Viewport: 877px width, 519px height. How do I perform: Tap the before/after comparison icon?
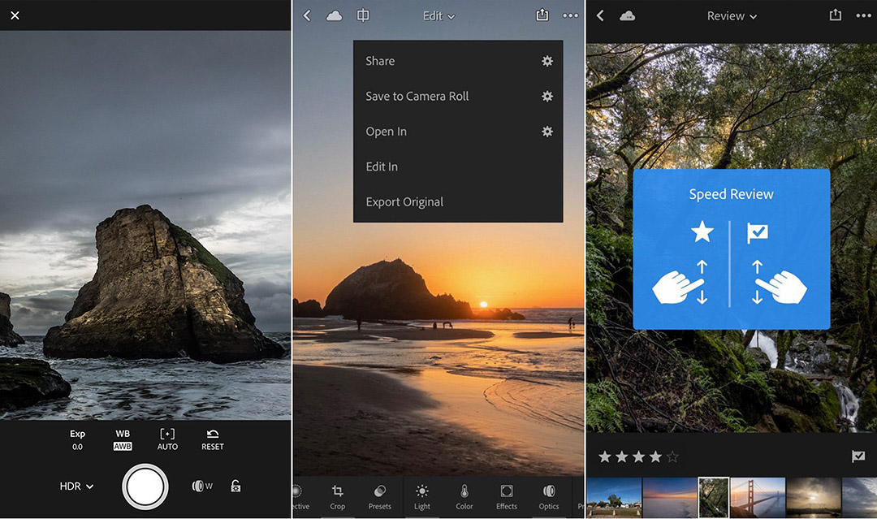[x=362, y=15]
